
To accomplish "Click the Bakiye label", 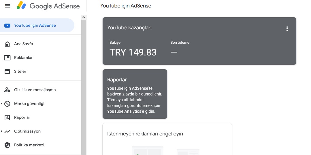I will [x=115, y=42].
